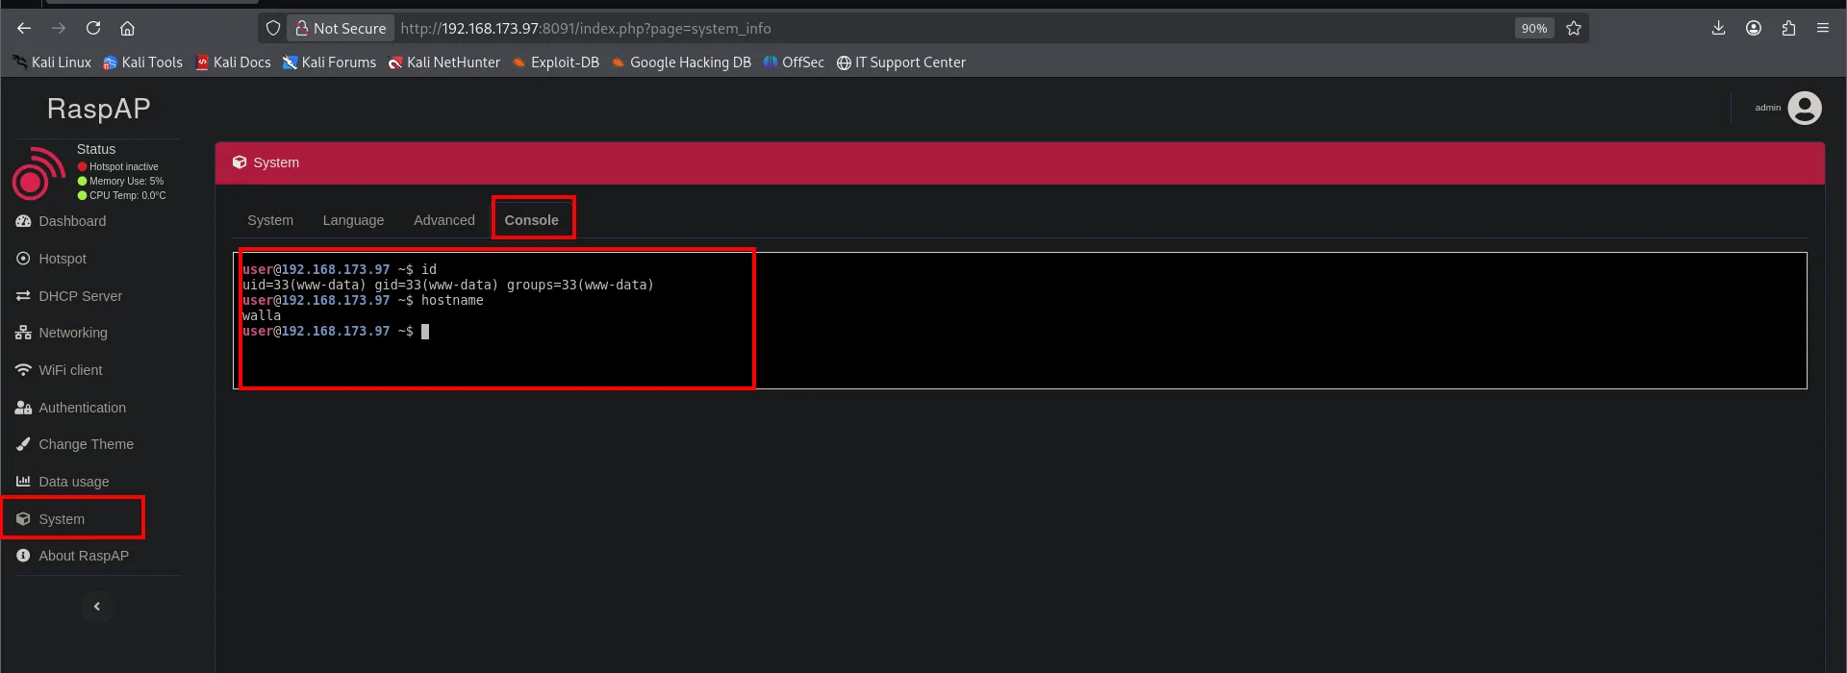Open the Hotspot sidebar item
Viewport: 1847px width, 673px height.
51,259
